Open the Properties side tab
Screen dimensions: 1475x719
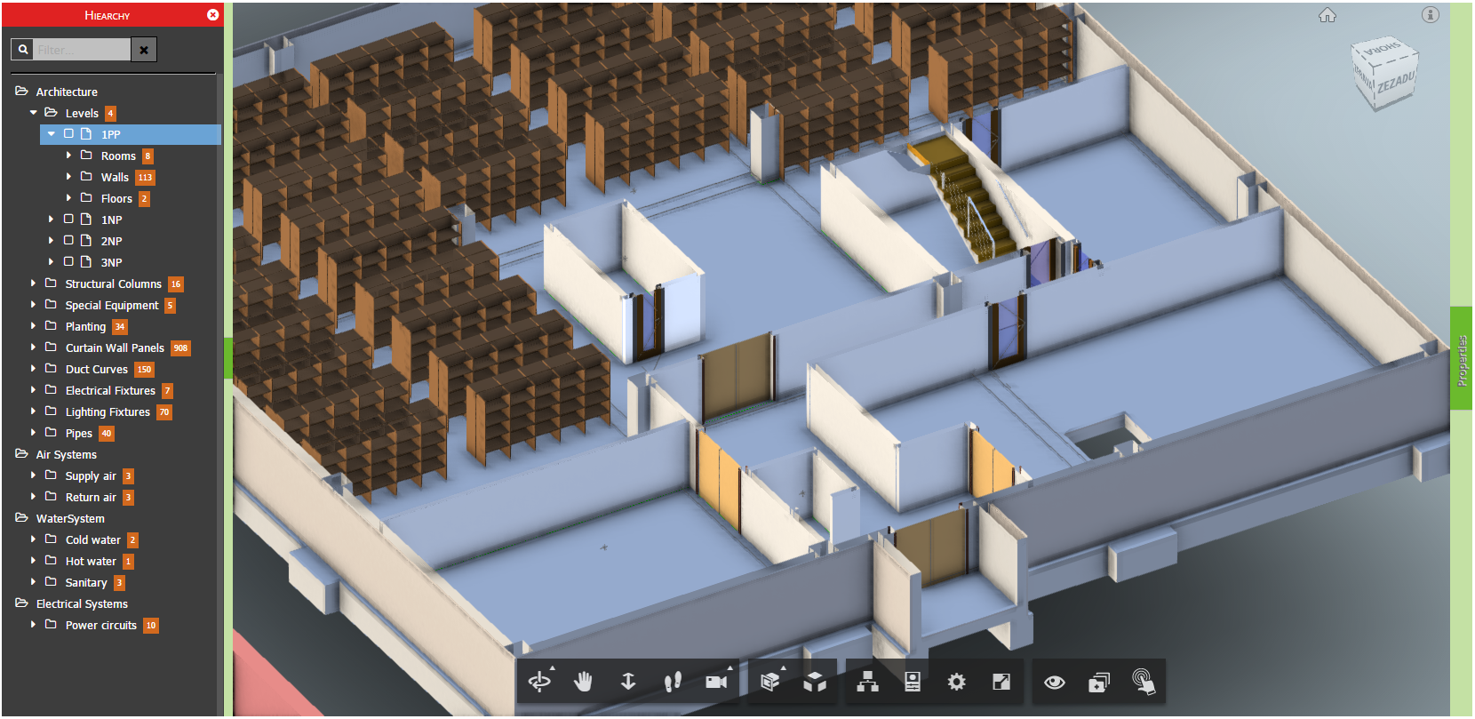[x=1461, y=359]
